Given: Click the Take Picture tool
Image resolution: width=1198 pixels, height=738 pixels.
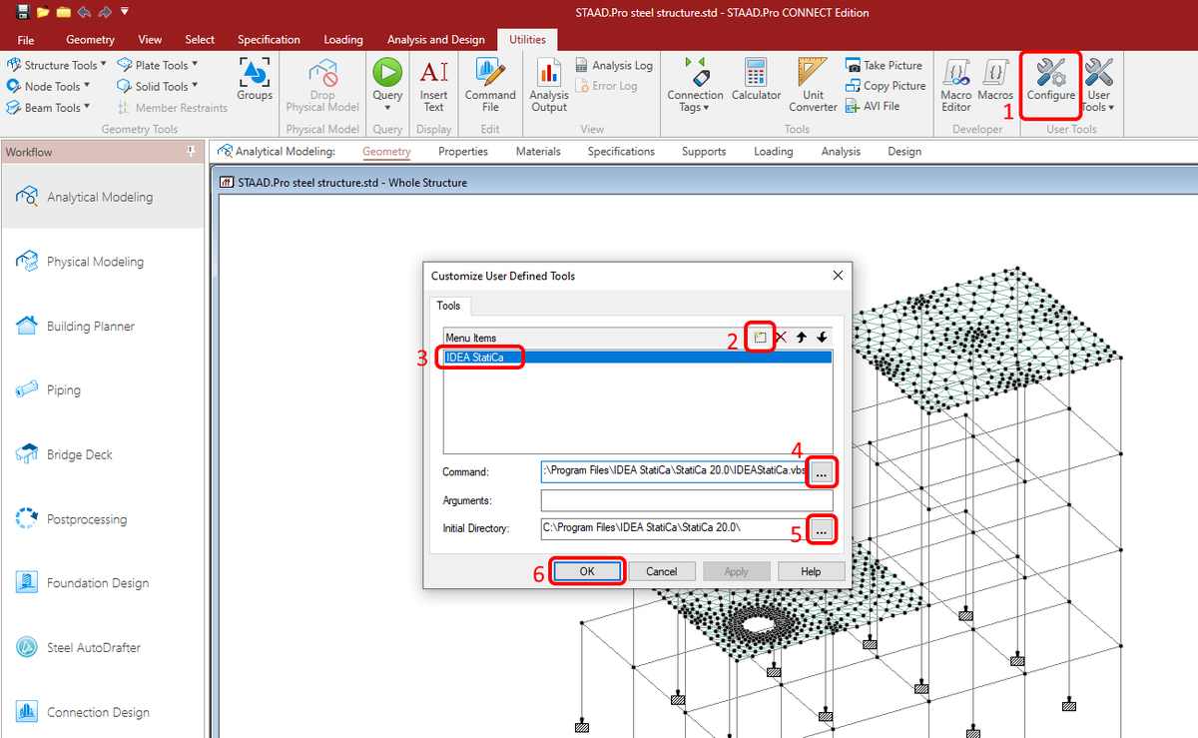Looking at the screenshot, I should [885, 64].
